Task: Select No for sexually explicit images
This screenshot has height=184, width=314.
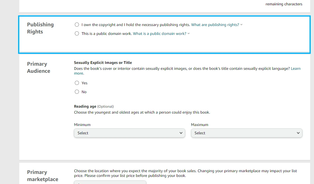Action: (x=77, y=92)
